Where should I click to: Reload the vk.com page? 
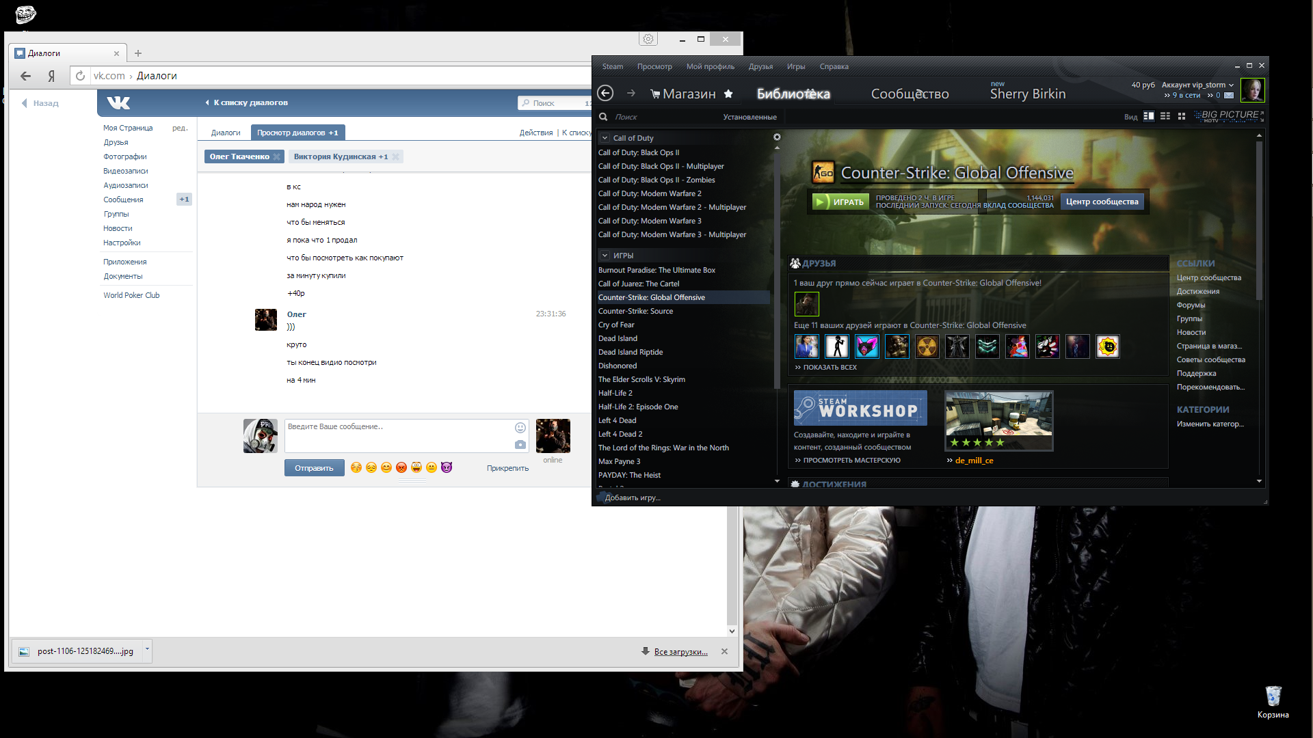(80, 76)
